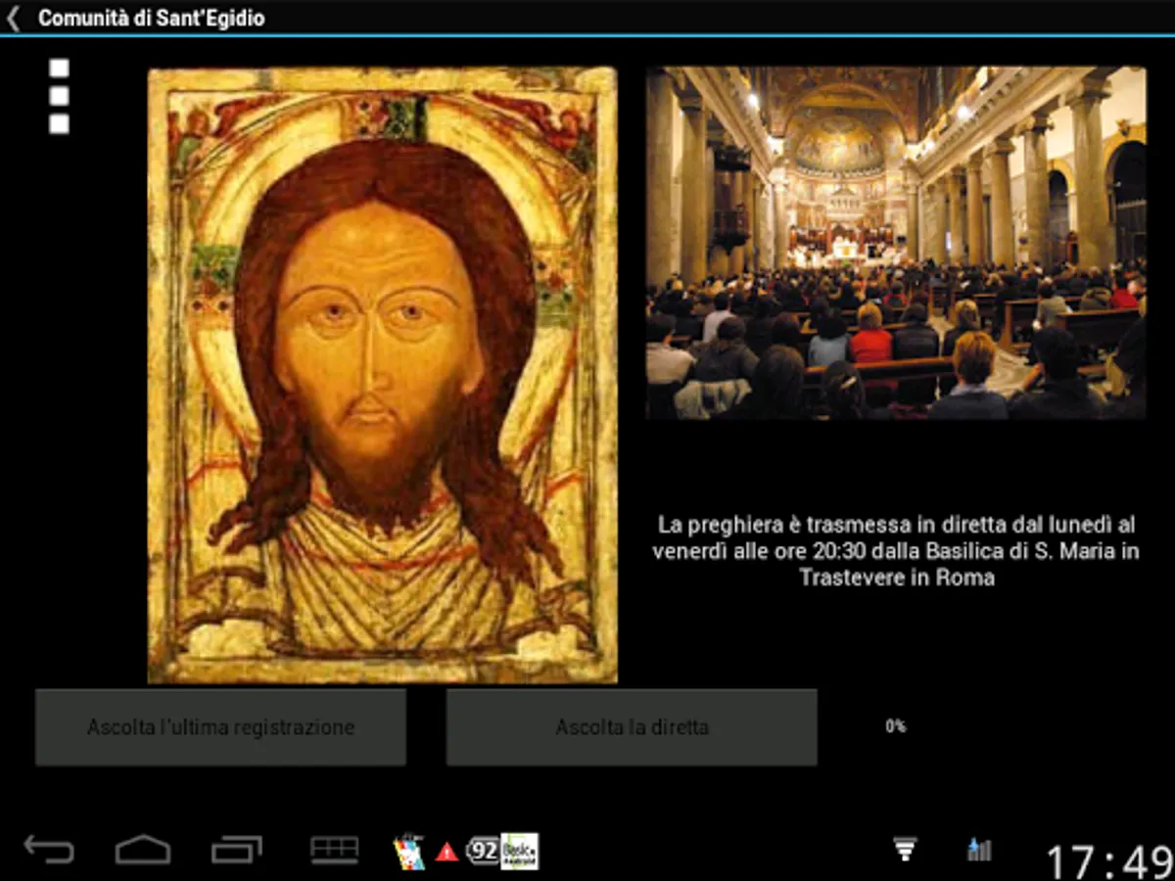Tap the Android back navigation button

tap(49, 849)
